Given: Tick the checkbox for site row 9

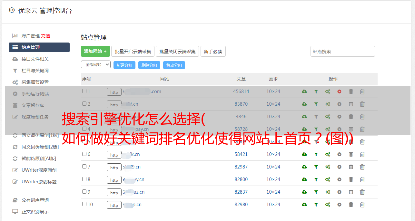Looking at the screenshot, I should point(84,192).
